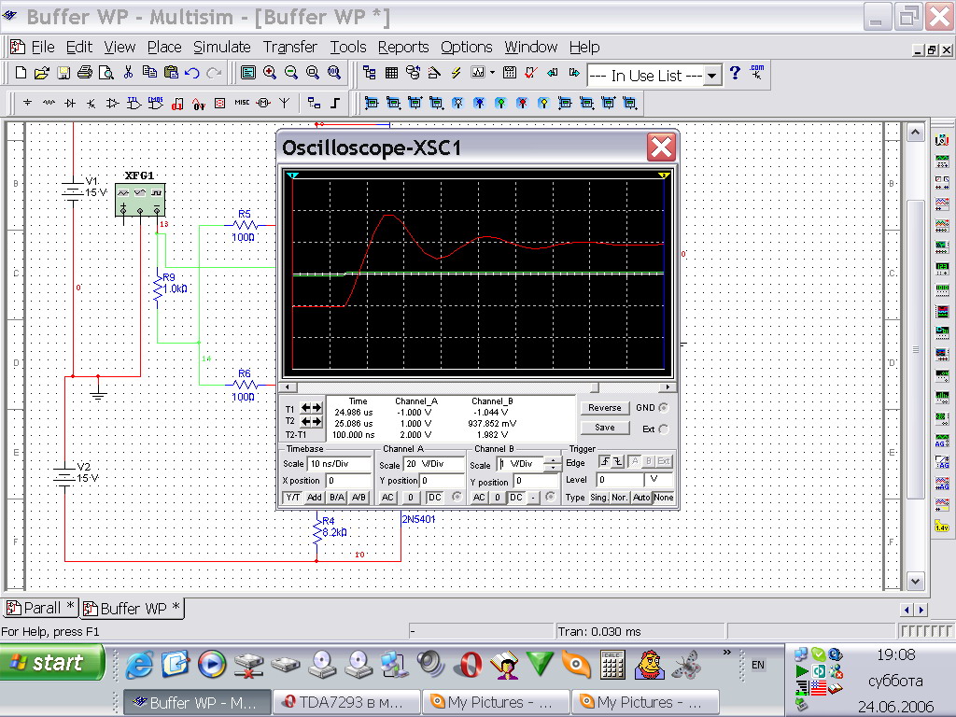Image resolution: width=956 pixels, height=717 pixels.
Task: Open the Simulate menu
Action: click(x=222, y=47)
